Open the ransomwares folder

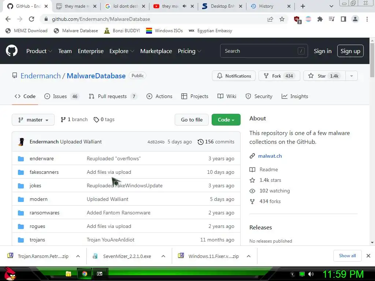44,213
